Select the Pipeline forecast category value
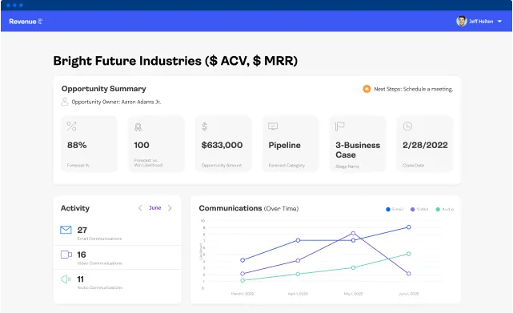Viewport: 513px width, 313px height. (x=284, y=146)
